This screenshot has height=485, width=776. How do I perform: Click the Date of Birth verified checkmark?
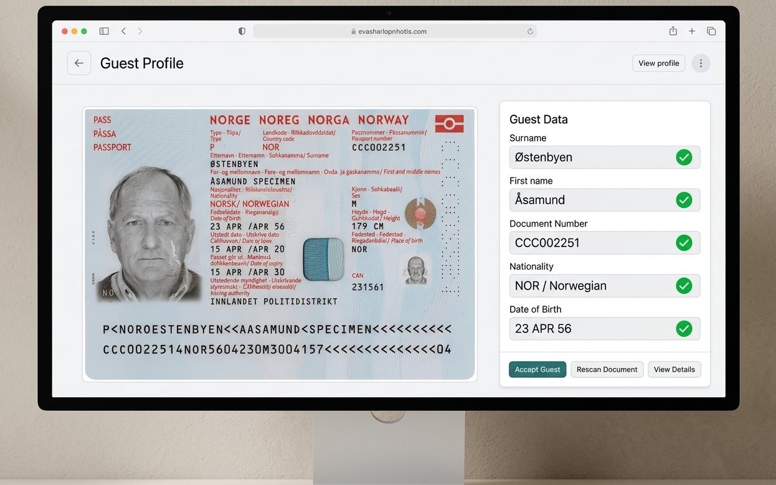684,328
